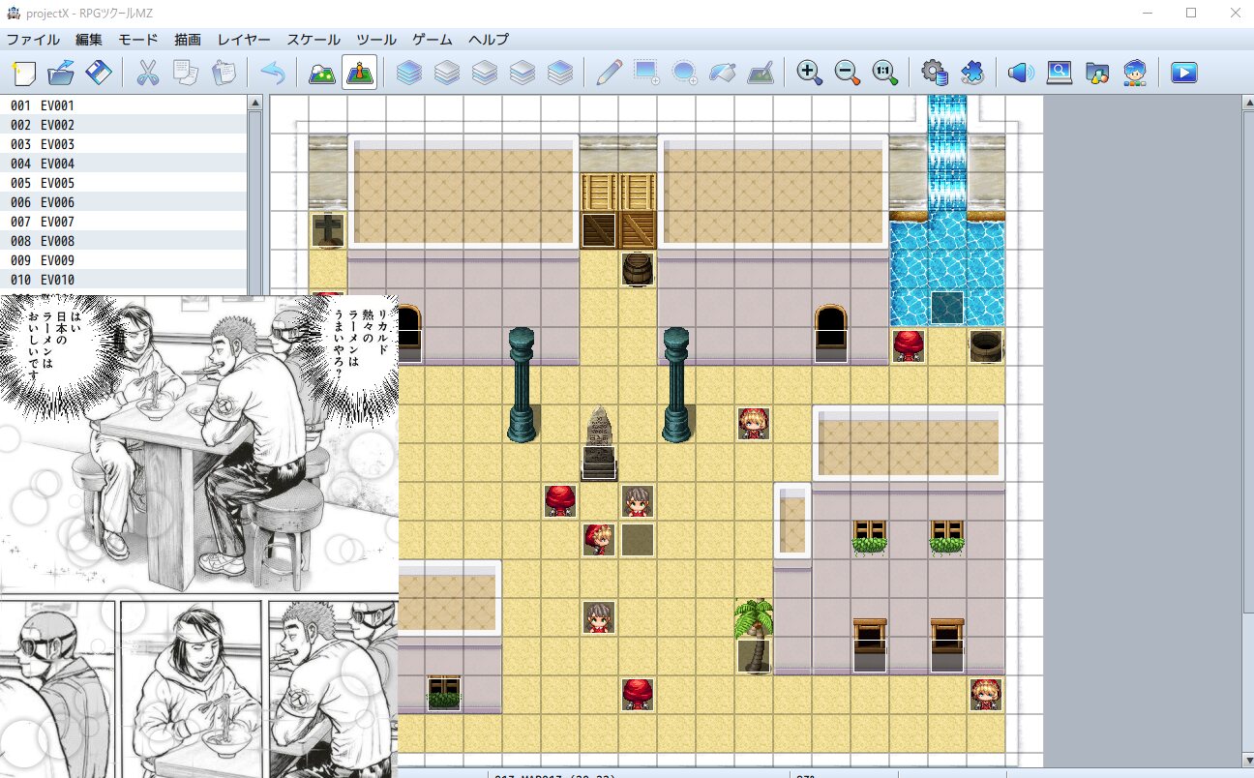This screenshot has width=1254, height=778.
Task: Open the ツール menu
Action: 376,40
